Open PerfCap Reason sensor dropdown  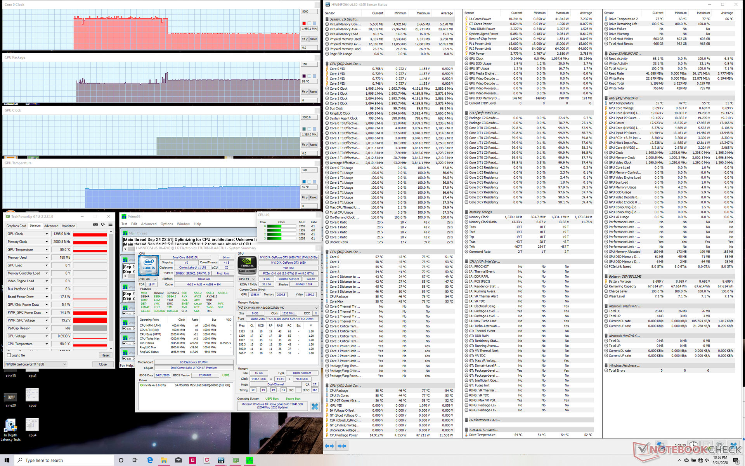pyautogui.click(x=47, y=328)
